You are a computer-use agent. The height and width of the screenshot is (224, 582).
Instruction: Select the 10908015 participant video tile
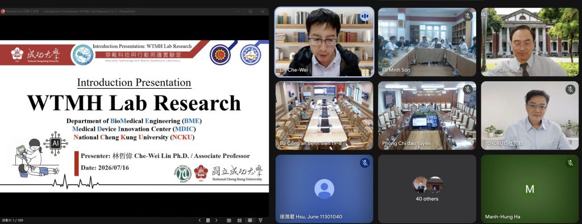click(530, 115)
